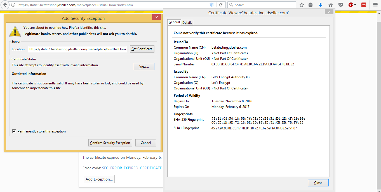
Task: Bookmark this page with the star icon
Action: click(x=302, y=5)
